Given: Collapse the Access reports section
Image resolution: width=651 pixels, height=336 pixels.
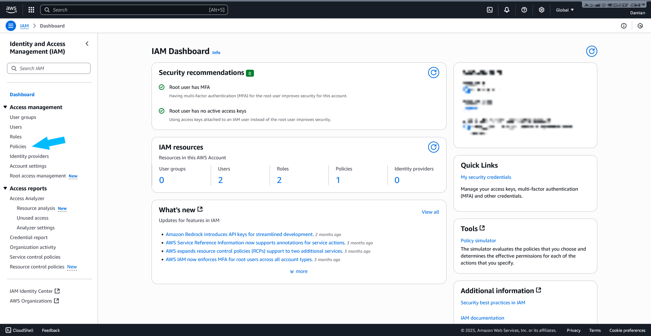Looking at the screenshot, I should [5, 188].
